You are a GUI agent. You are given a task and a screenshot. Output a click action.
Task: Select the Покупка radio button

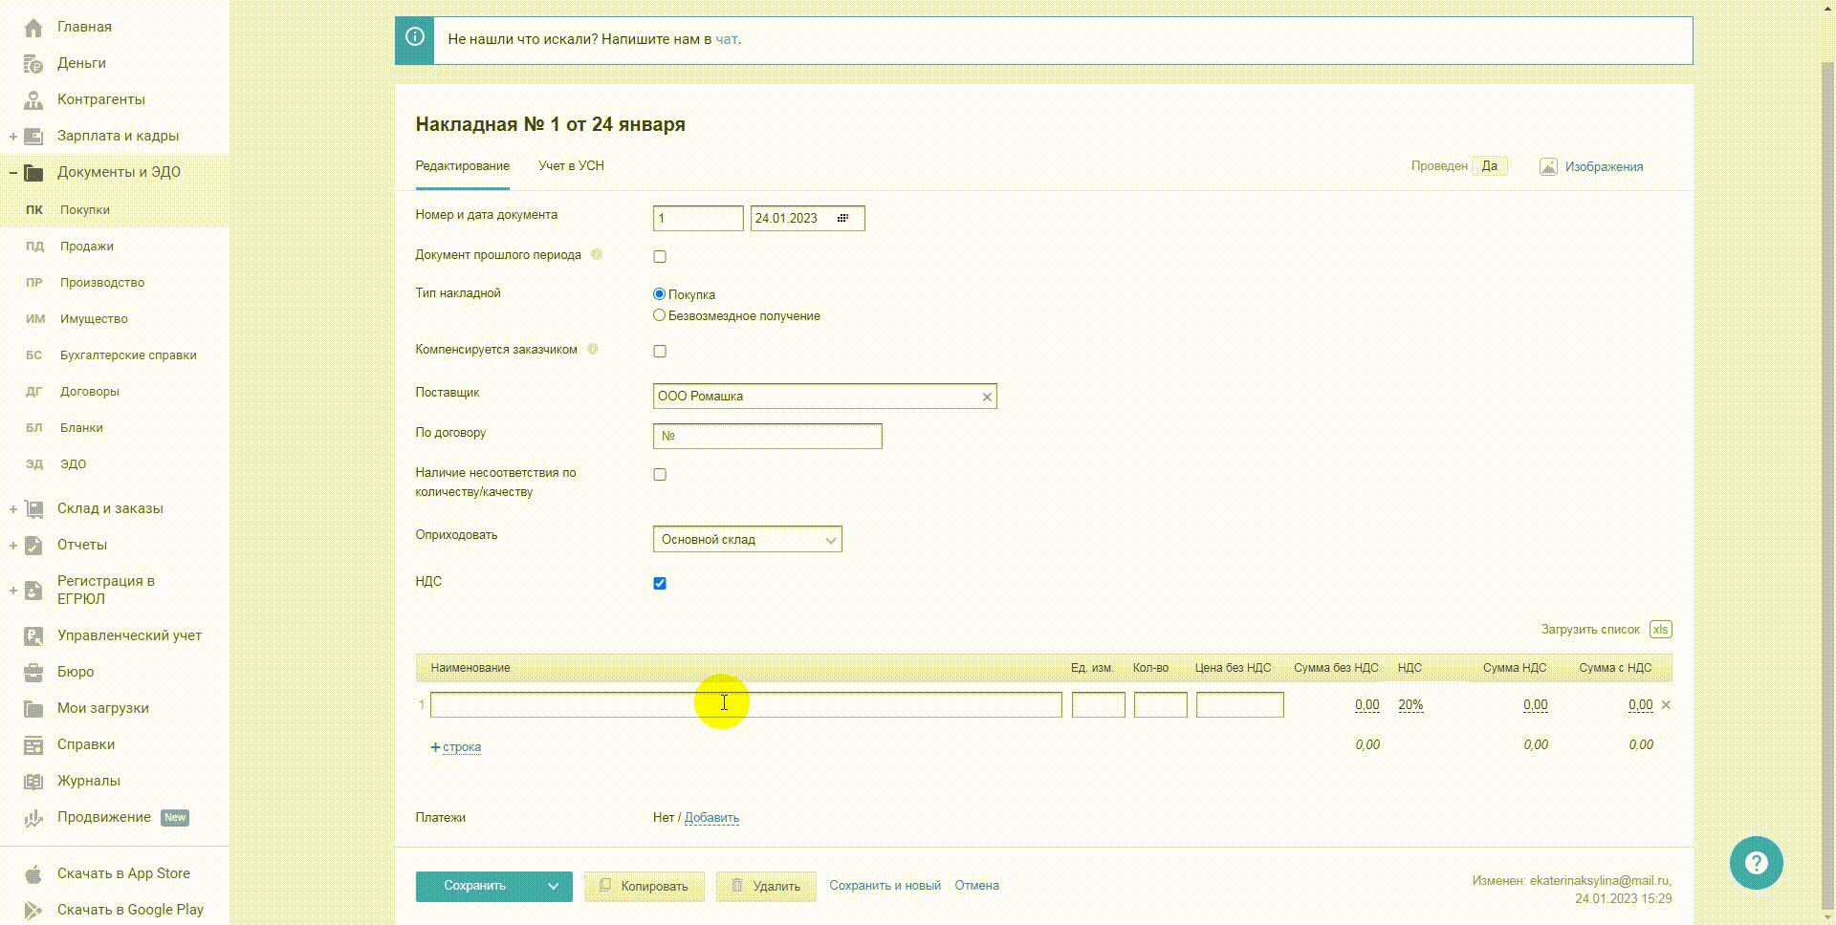click(659, 294)
